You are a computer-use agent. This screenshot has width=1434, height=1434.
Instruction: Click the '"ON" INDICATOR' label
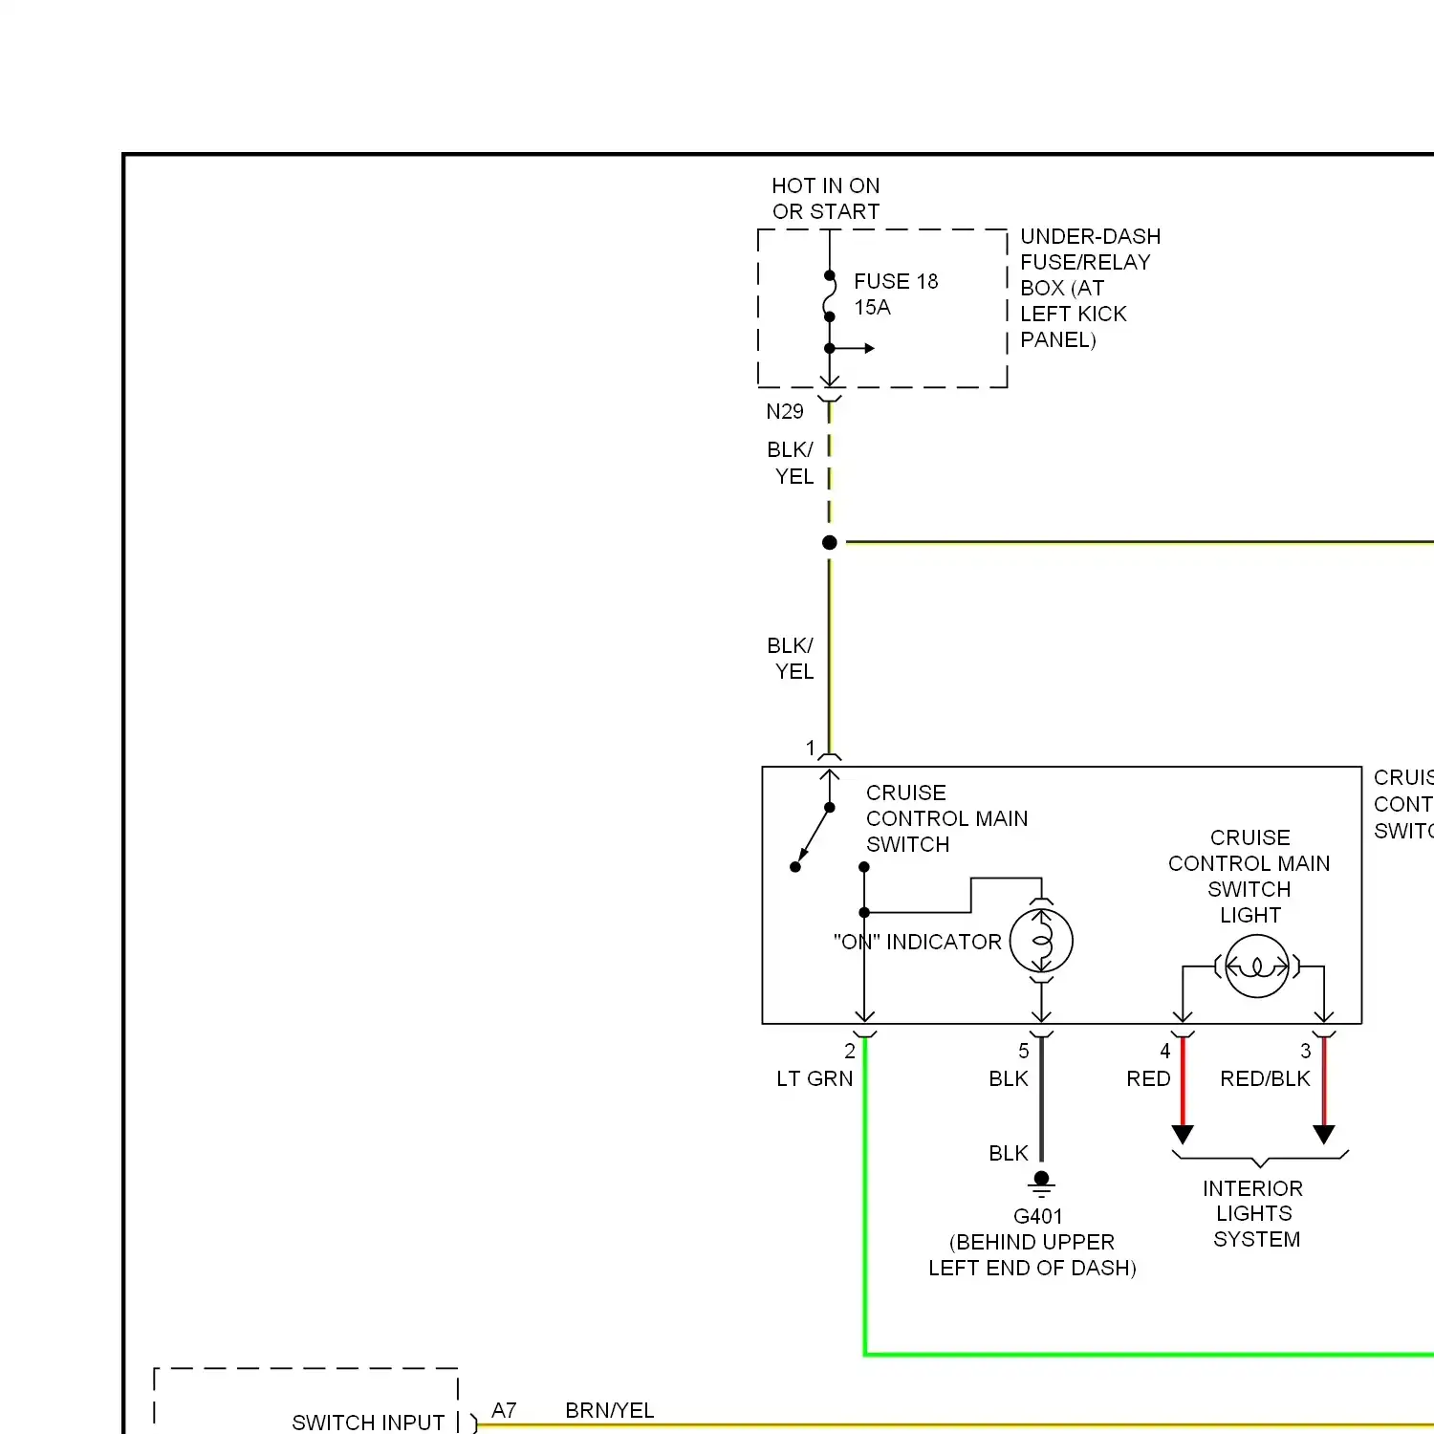click(917, 942)
